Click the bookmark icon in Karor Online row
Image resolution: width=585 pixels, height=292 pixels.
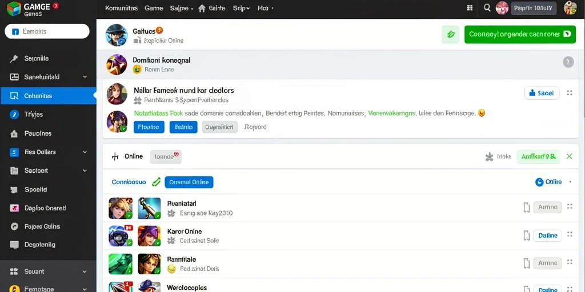526,236
